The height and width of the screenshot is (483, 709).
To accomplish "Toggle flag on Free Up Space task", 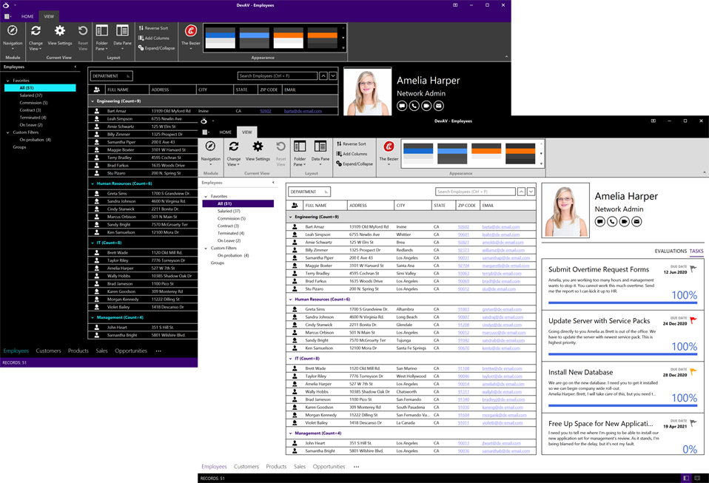I will pos(693,423).
